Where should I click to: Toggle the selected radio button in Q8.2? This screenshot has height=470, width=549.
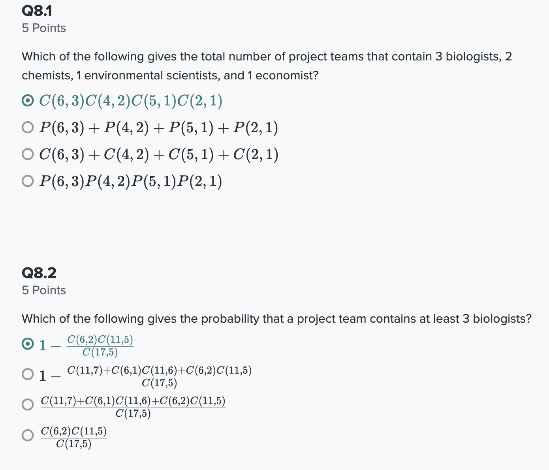coord(28,344)
